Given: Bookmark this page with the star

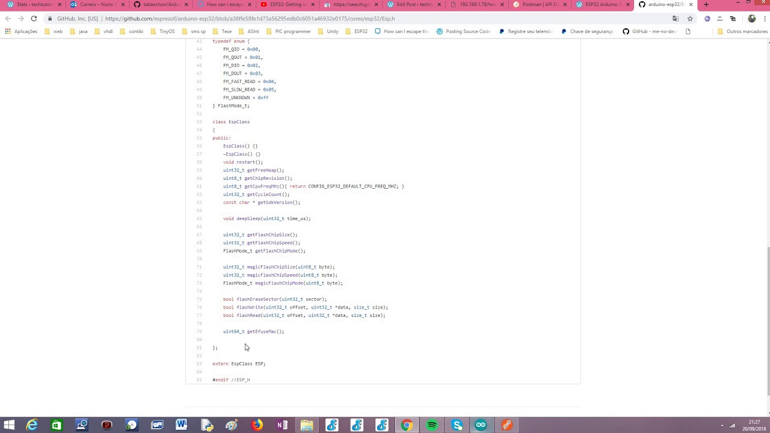Looking at the screenshot, I should point(690,19).
